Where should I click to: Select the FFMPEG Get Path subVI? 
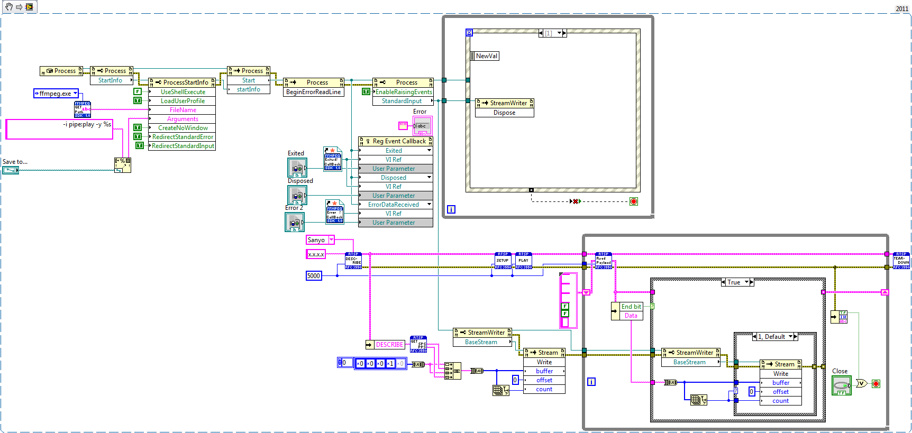pyautogui.click(x=82, y=109)
